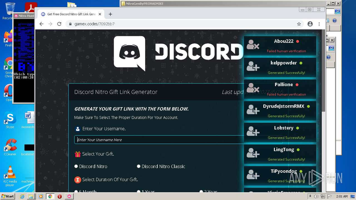The image size is (356, 200).
Task: Open Internet Explorer from the taskbar
Action: [22, 196]
